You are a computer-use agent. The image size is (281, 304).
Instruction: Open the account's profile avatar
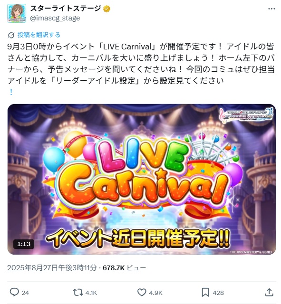17,13
